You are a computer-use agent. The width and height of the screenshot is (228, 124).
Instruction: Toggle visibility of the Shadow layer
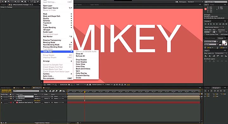(x=2, y=99)
